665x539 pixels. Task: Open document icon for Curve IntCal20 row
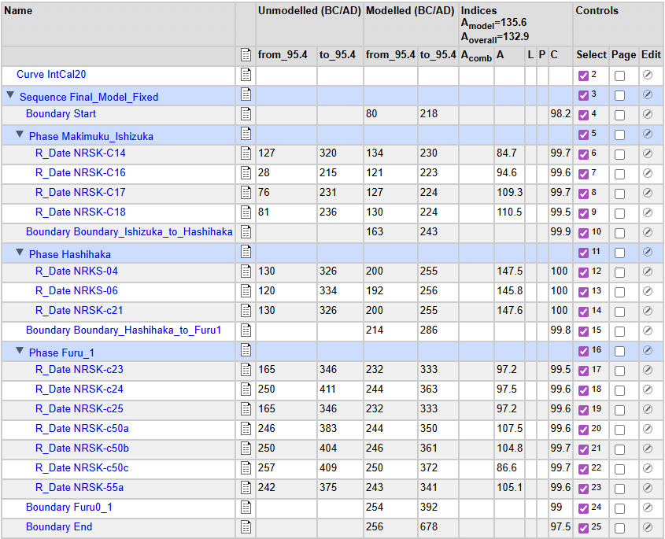(246, 75)
